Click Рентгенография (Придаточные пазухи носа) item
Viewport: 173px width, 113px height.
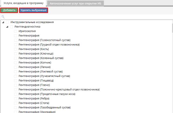tap(47, 94)
